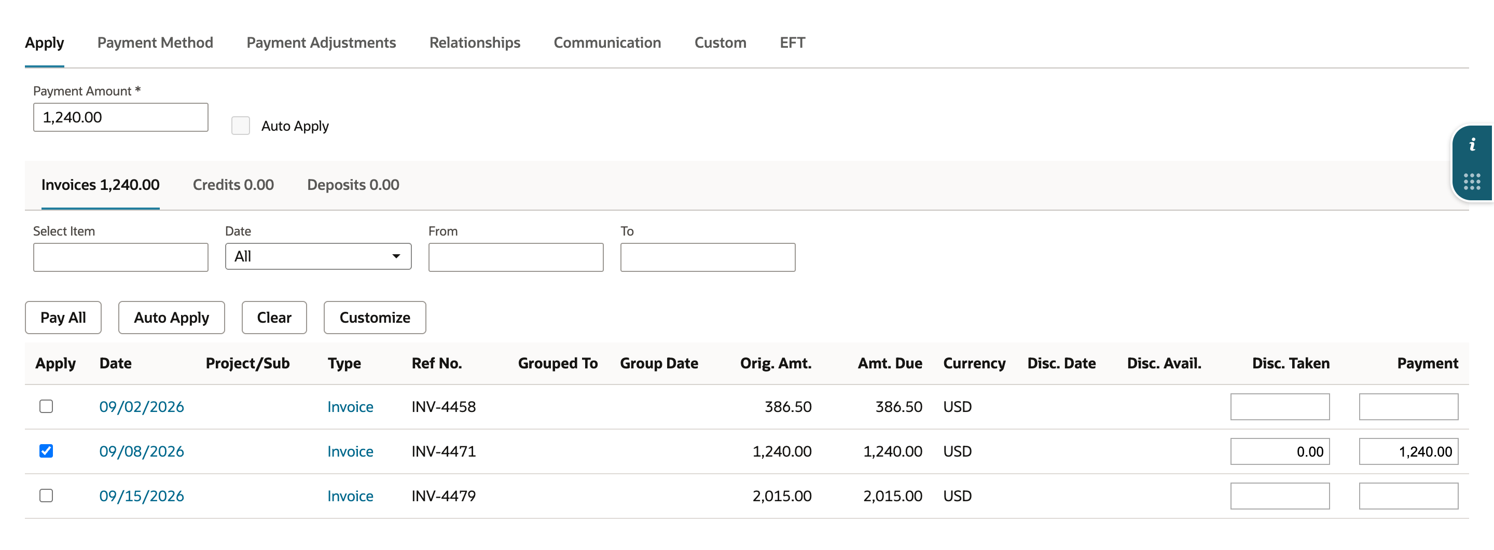Click the Disc. Date column header

coord(1061,363)
